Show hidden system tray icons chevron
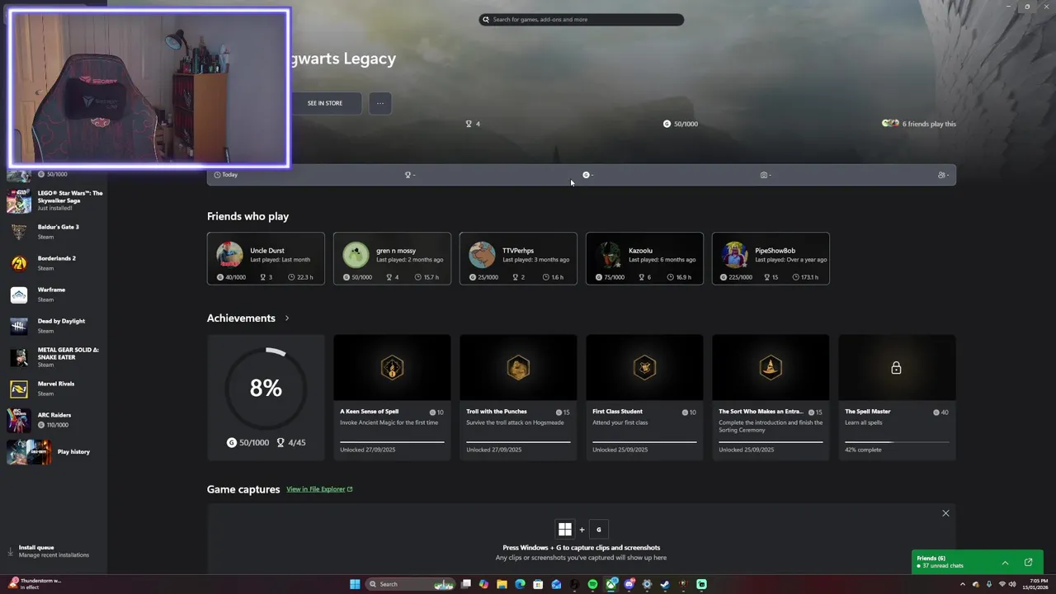The width and height of the screenshot is (1056, 594). 962,584
